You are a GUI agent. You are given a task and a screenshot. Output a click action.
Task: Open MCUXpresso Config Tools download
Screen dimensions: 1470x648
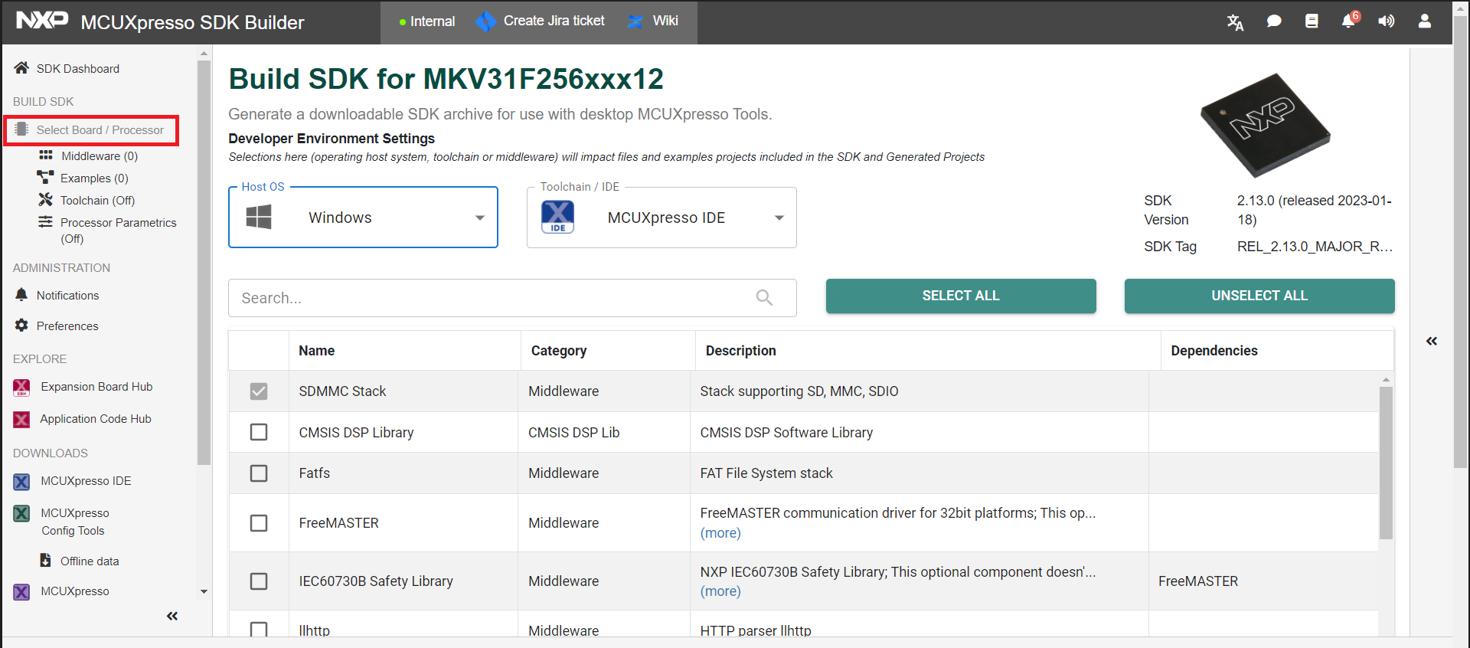coord(61,522)
